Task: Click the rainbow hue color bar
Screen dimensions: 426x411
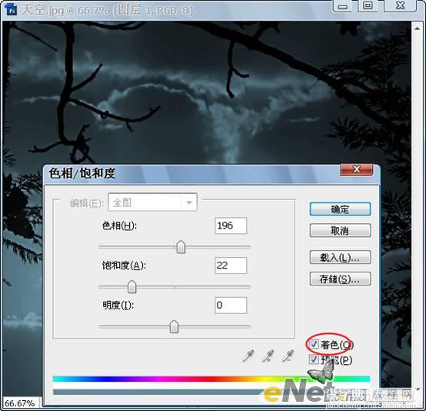Action: coord(211,379)
